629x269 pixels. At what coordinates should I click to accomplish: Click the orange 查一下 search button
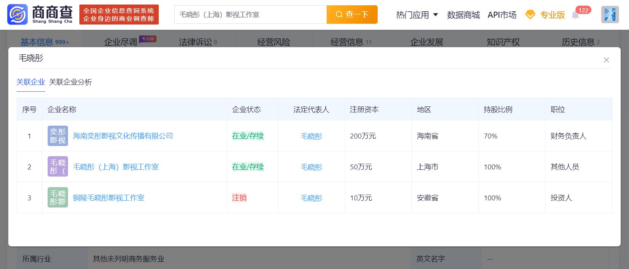[352, 15]
